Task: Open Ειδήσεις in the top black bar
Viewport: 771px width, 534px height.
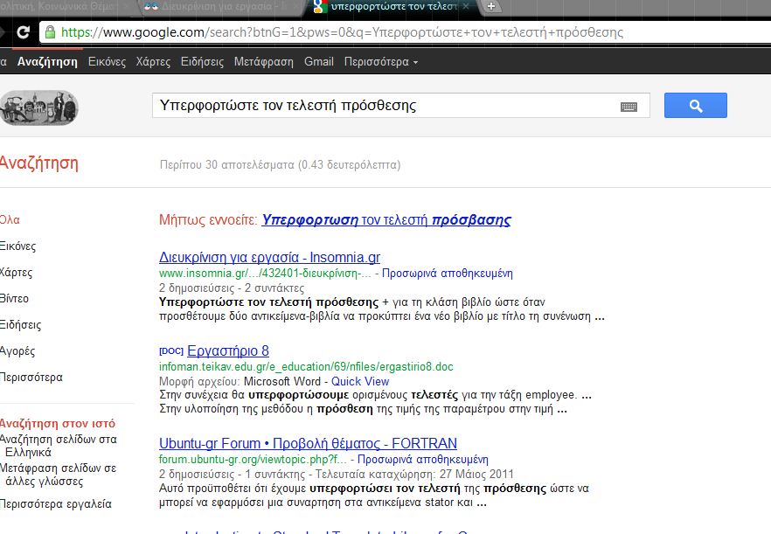Action: (x=202, y=62)
